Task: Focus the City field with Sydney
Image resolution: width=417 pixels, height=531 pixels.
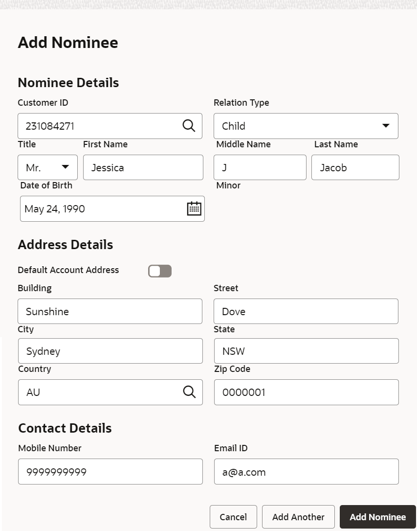Action: click(110, 351)
